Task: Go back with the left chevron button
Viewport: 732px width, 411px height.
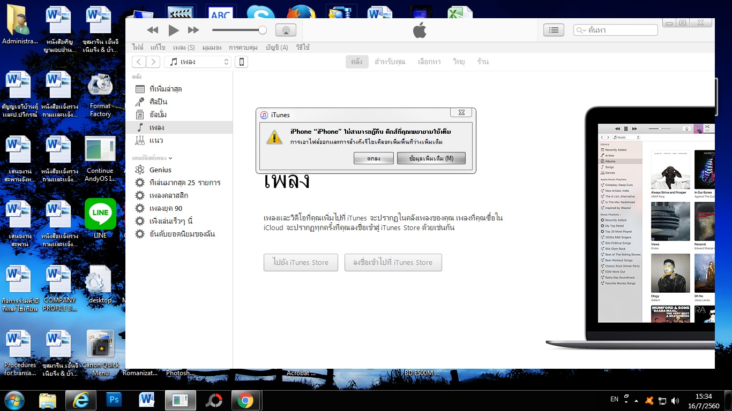Action: (138, 62)
